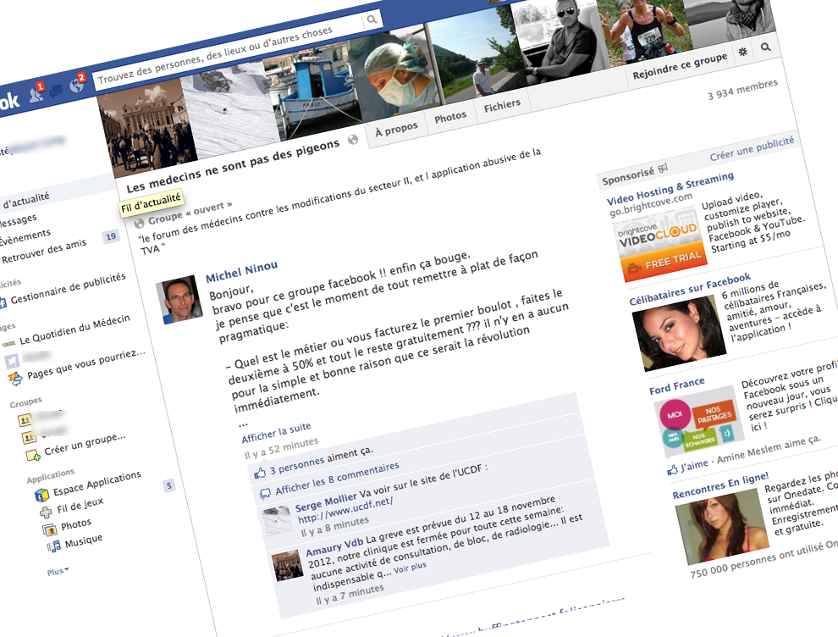Expand post with Afficher la suite

point(276,432)
